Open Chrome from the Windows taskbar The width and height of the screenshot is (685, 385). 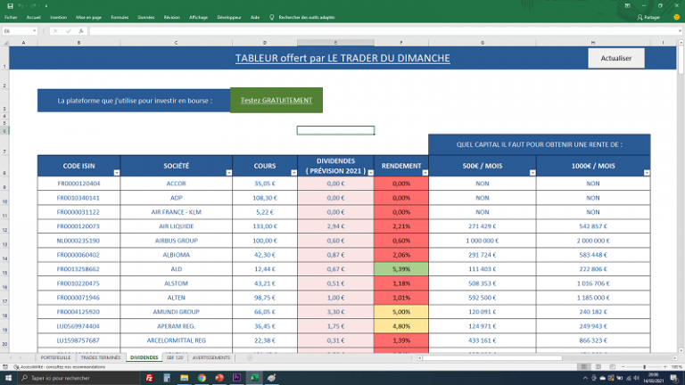[x=202, y=378]
